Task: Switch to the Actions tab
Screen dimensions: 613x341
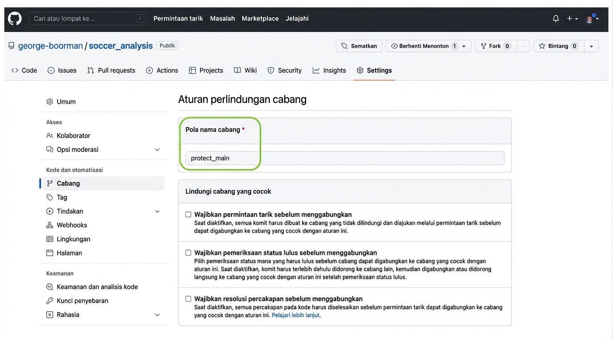Action: tap(162, 71)
